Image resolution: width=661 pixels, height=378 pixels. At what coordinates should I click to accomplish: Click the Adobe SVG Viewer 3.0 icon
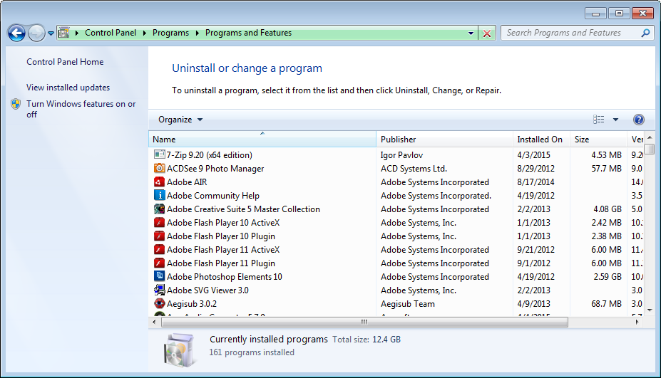[x=159, y=290]
